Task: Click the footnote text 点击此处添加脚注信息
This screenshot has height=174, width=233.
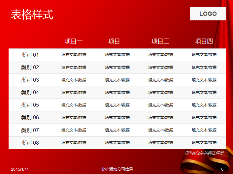Action: (x=204, y=153)
